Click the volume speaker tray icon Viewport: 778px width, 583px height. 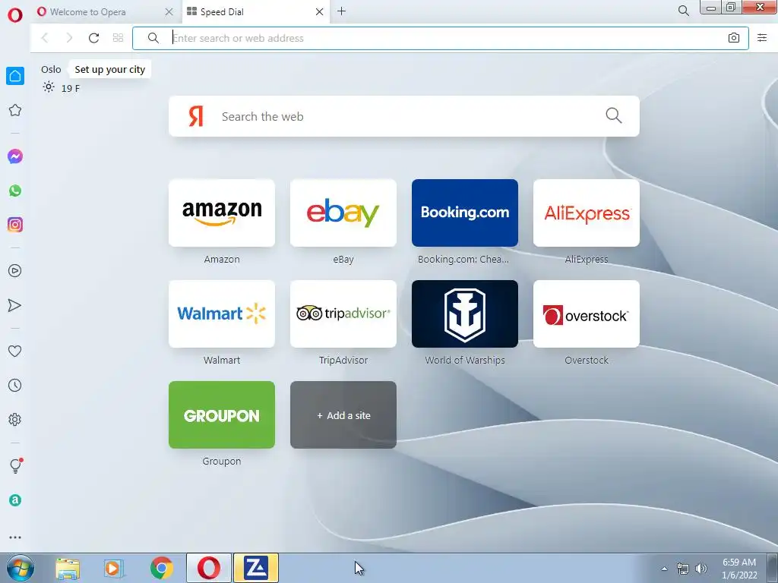coord(701,569)
